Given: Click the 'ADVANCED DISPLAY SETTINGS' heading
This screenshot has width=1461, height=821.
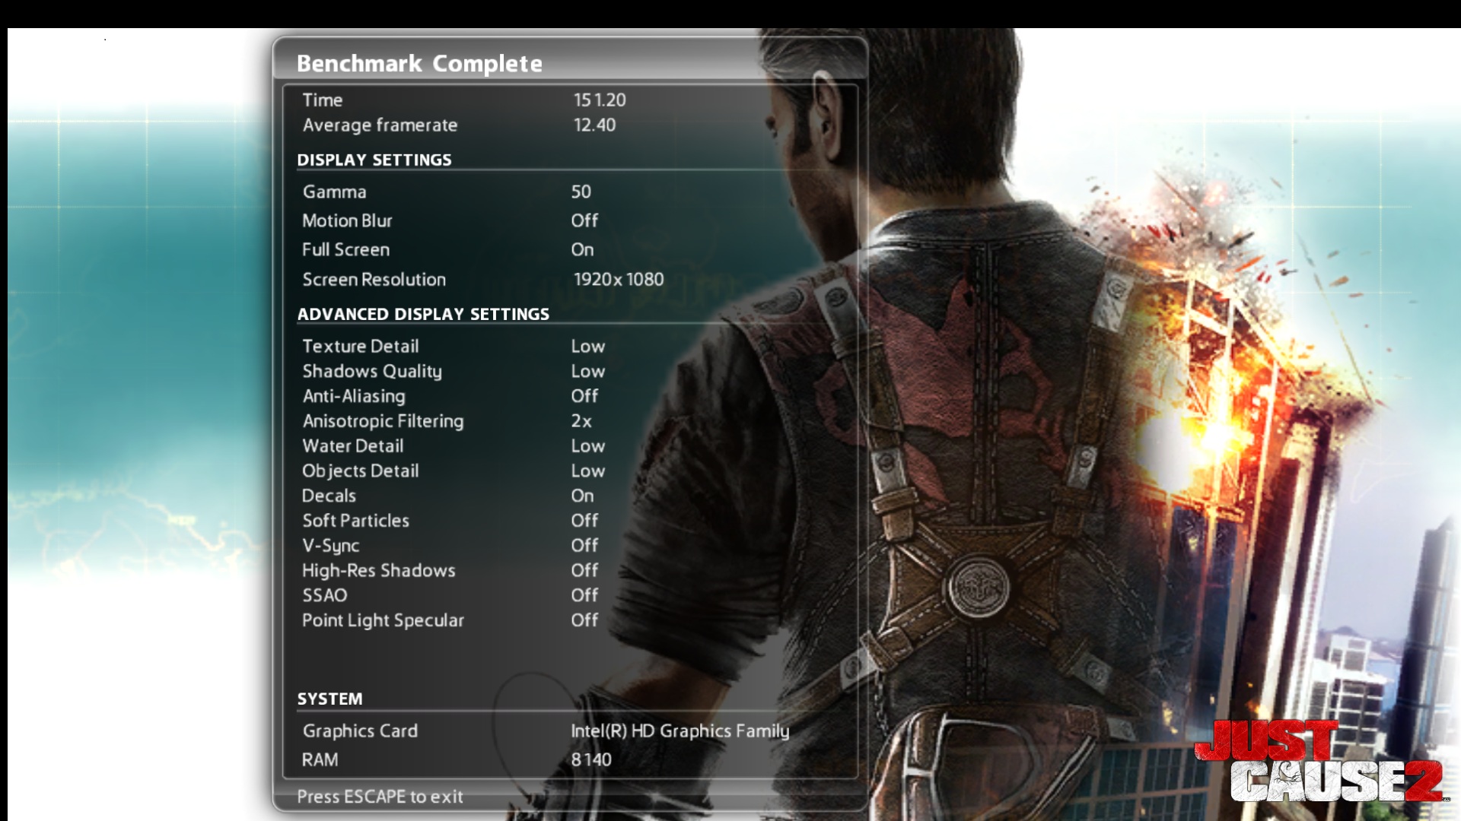Looking at the screenshot, I should coord(423,314).
